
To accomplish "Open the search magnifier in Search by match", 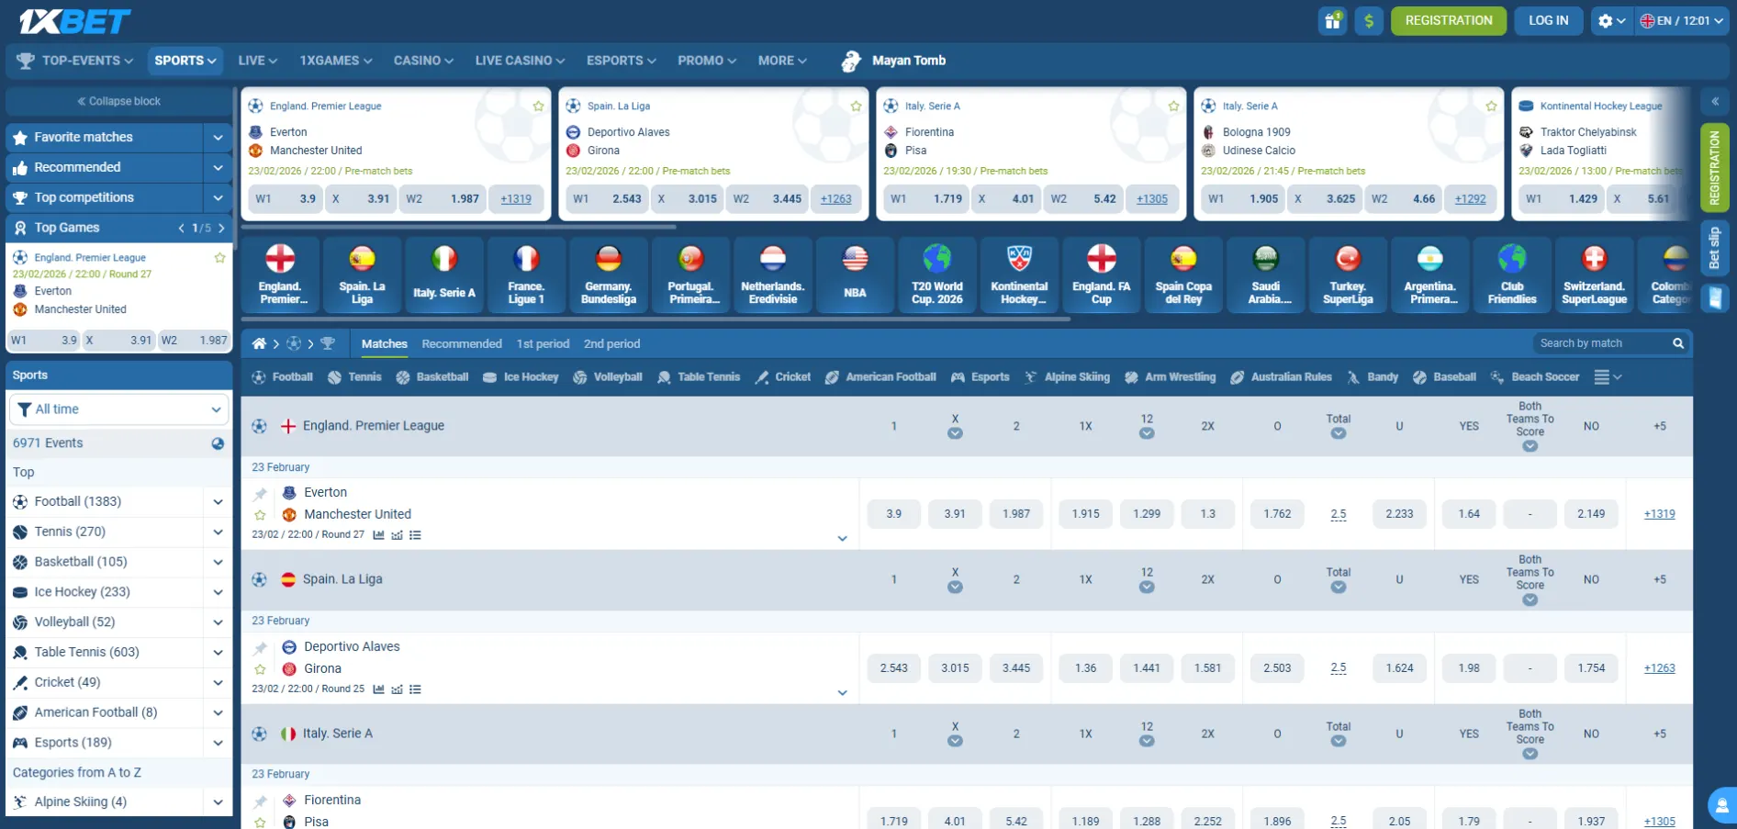I will (x=1678, y=342).
